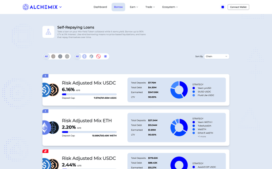Click the $88.43K Total Debt value
Viewport: 272px width, 169px height.
pos(153,163)
